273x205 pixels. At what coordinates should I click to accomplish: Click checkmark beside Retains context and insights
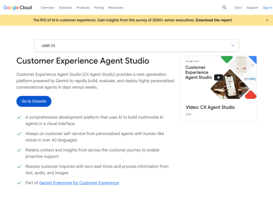tap(19, 150)
